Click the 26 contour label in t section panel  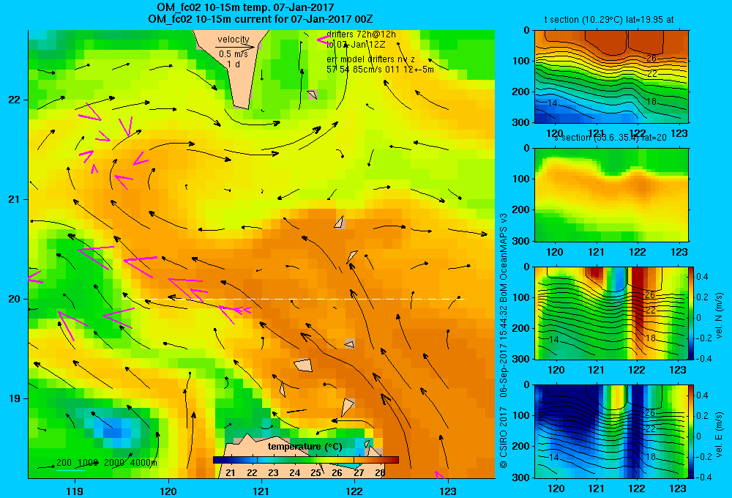pos(651,59)
